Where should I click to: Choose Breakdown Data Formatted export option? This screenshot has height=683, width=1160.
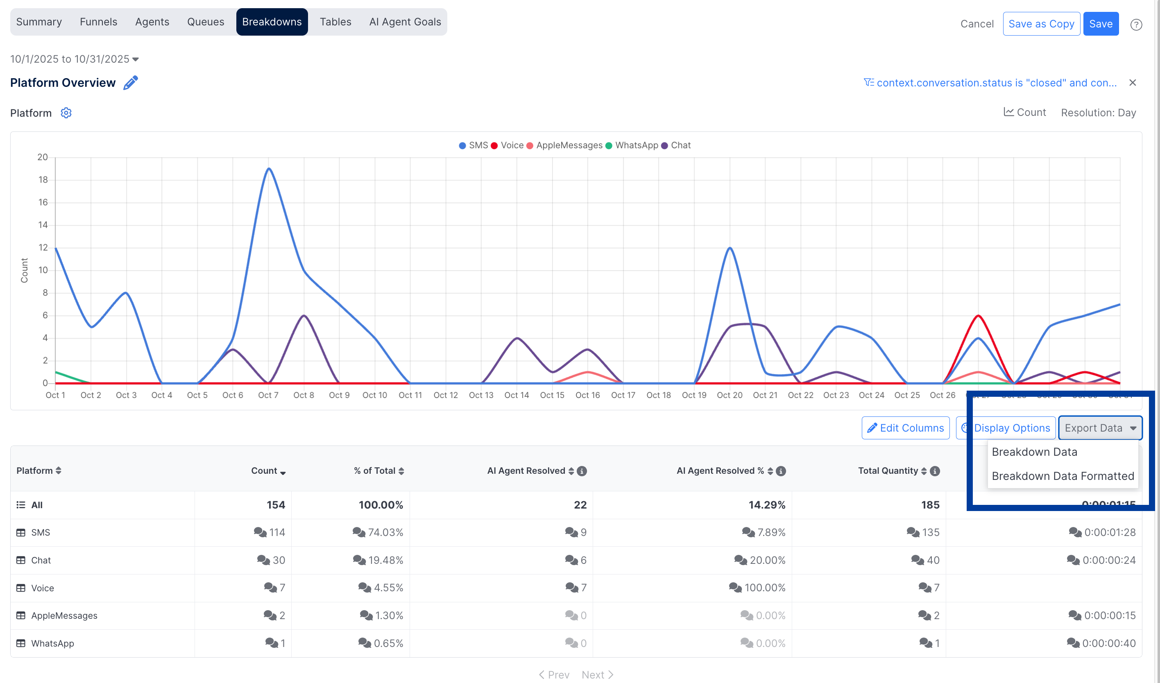point(1063,476)
